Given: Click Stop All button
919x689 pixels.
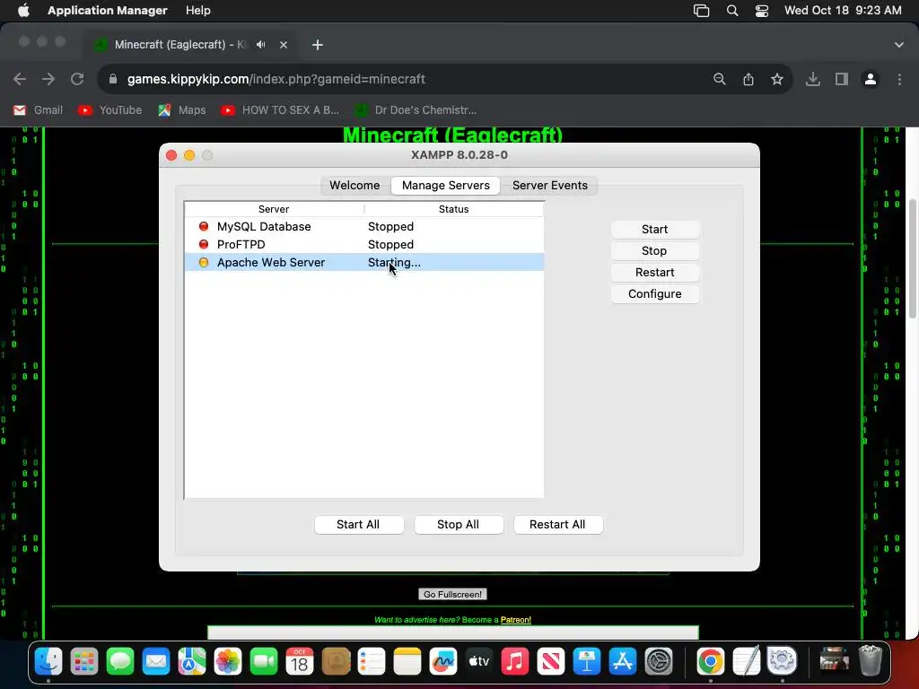Looking at the screenshot, I should 458,524.
